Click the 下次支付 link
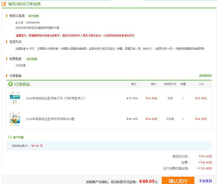The height and width of the screenshot is (184, 217). tap(205, 181)
